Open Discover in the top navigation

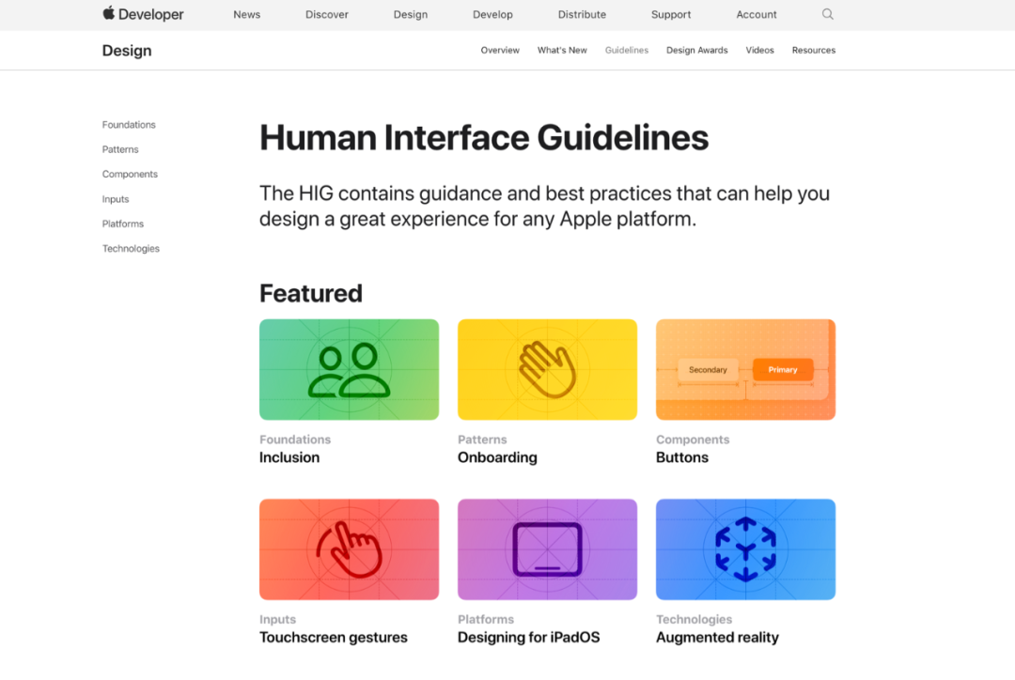coord(327,14)
